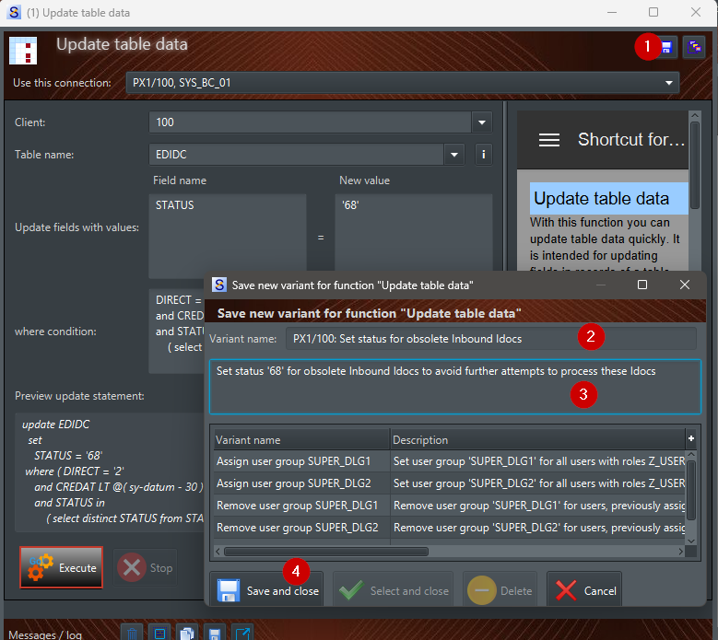Click the Cancel button in dialog
The image size is (718, 640).
584,589
